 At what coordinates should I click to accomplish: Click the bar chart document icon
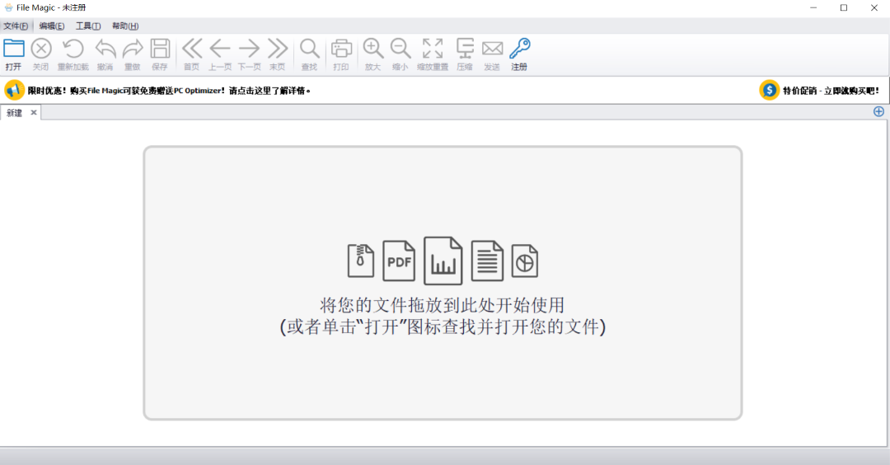pyautogui.click(x=443, y=261)
